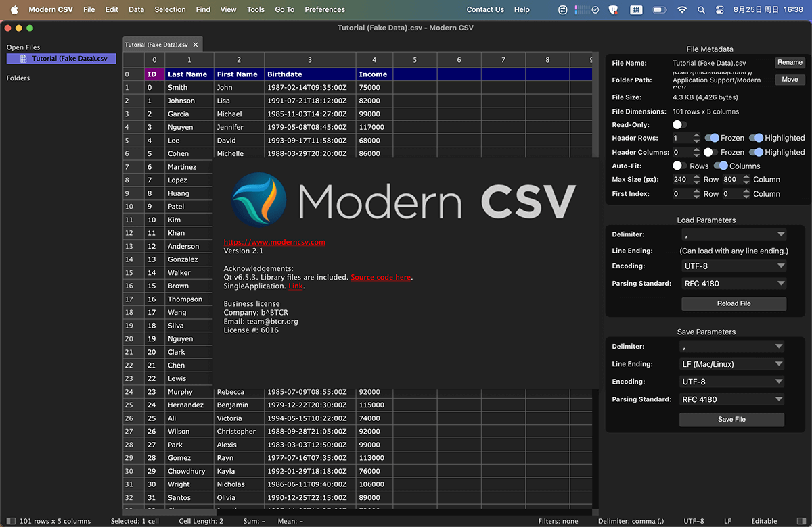Click the First Index Row value field
This screenshot has width=812, height=527.
tap(682, 194)
